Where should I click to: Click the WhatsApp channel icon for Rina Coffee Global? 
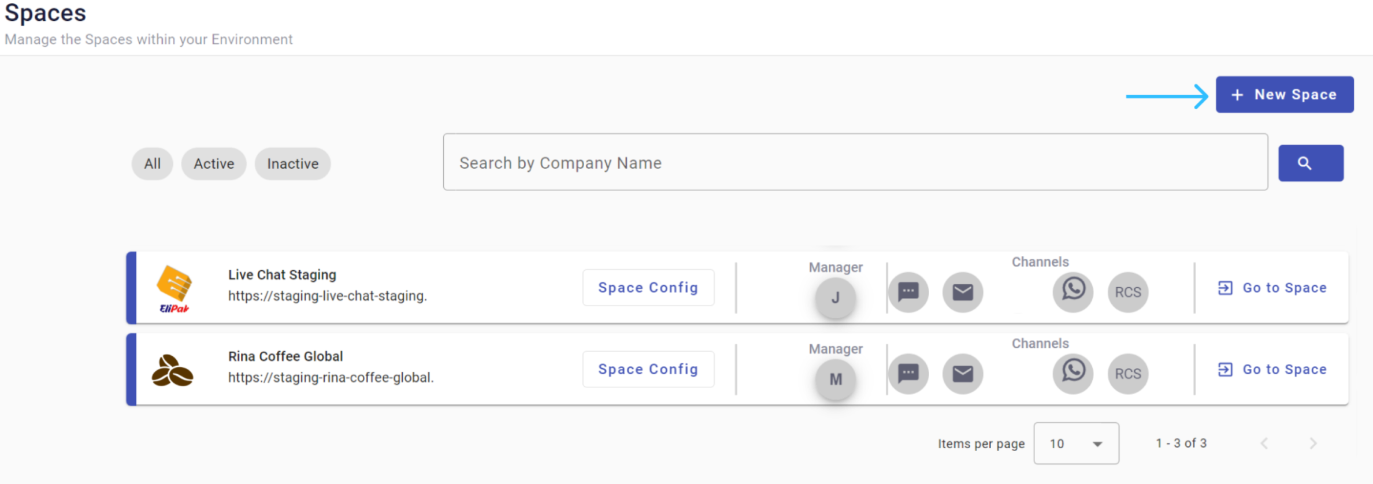(x=1073, y=374)
